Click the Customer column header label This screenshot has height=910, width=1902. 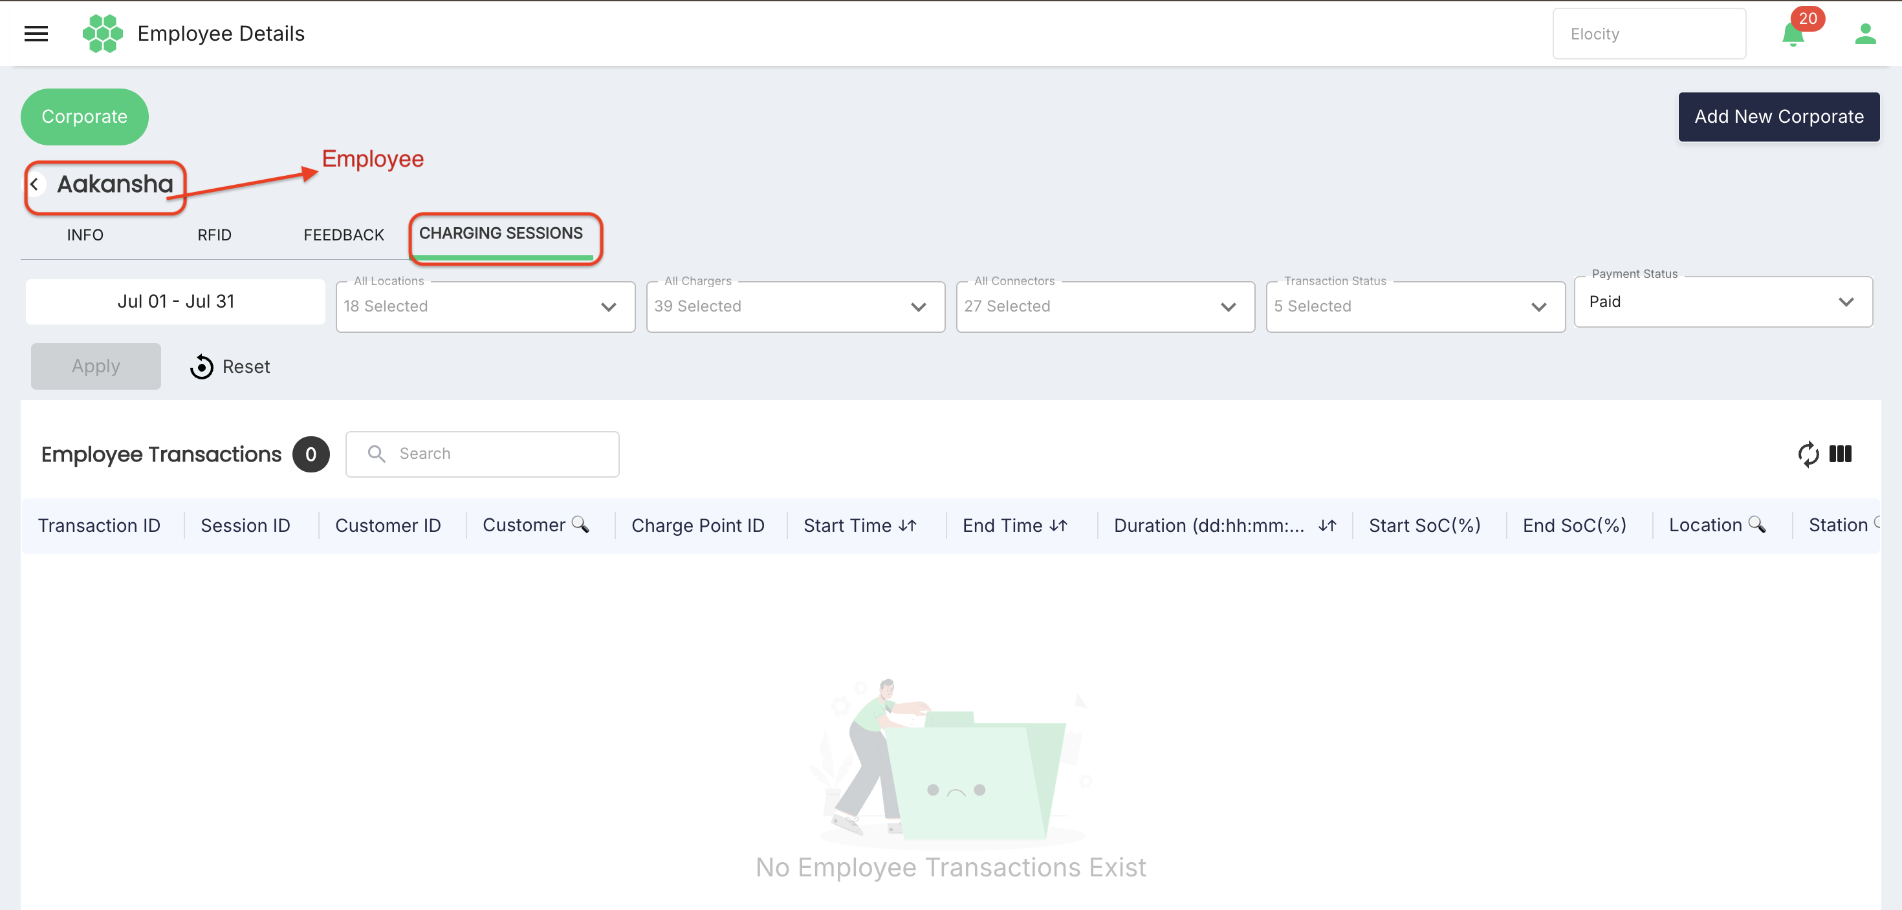pos(523,525)
